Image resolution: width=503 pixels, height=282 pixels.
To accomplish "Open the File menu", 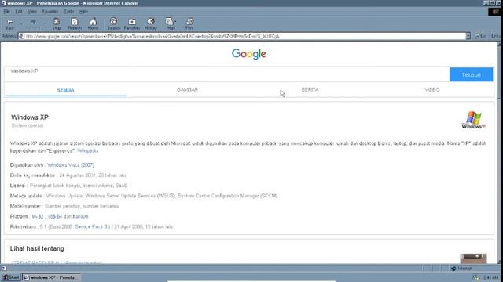I will click(7, 12).
